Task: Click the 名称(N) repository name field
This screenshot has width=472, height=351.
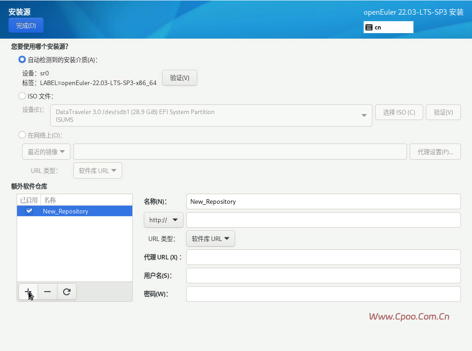Action: 323,201
